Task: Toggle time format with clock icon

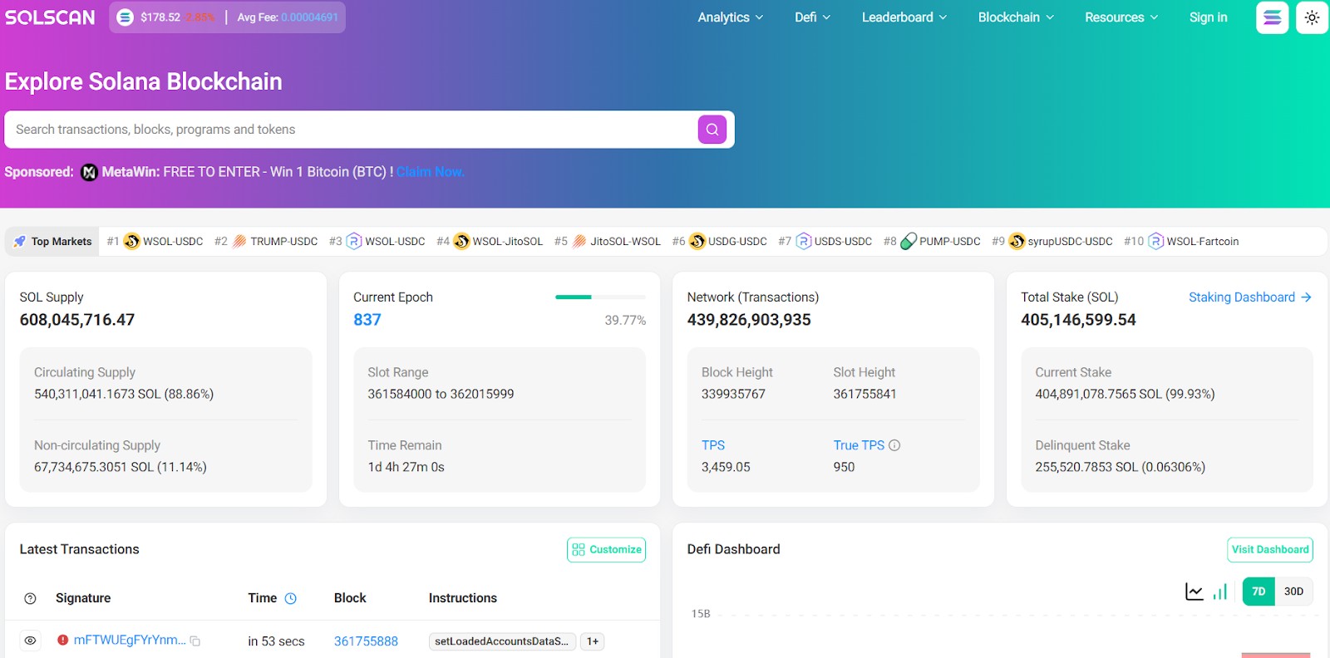Action: tap(291, 598)
